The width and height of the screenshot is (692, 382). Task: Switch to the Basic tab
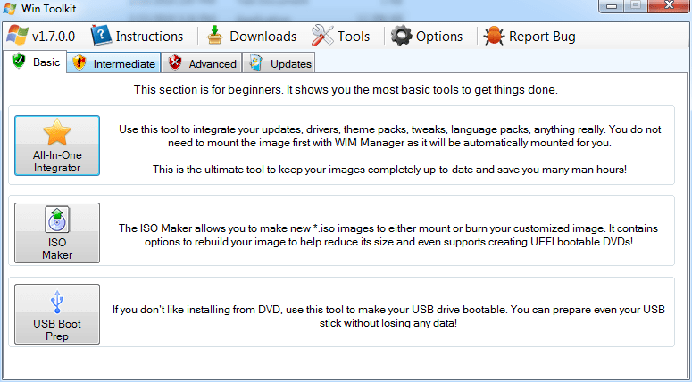[35, 62]
